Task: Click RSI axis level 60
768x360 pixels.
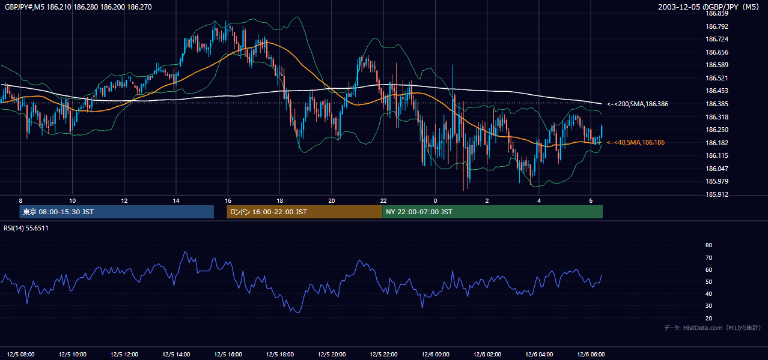Action: pyautogui.click(x=709, y=270)
